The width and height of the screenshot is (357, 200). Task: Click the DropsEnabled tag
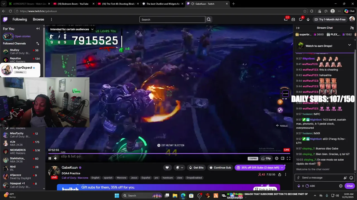[x=194, y=178]
